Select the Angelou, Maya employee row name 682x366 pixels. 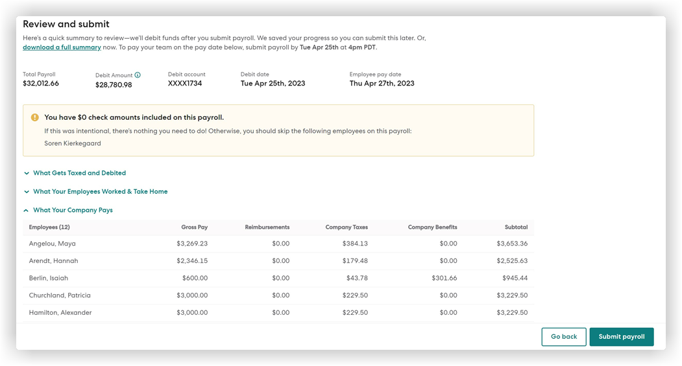point(52,244)
